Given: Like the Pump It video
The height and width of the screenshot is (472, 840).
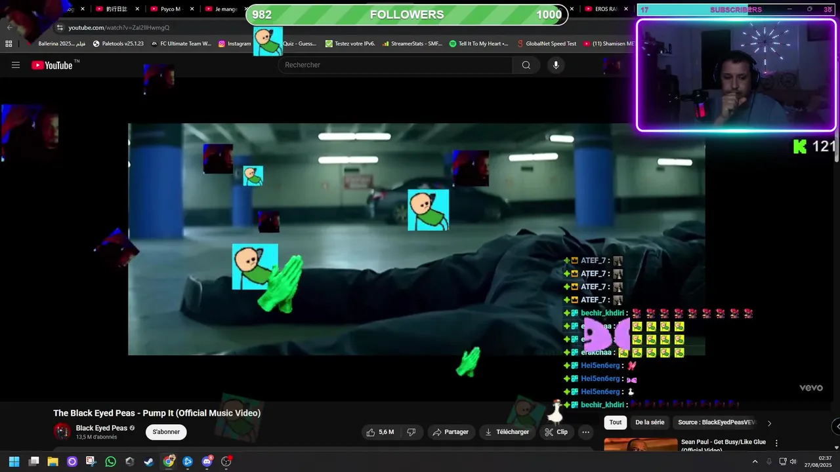Looking at the screenshot, I should pyautogui.click(x=380, y=432).
